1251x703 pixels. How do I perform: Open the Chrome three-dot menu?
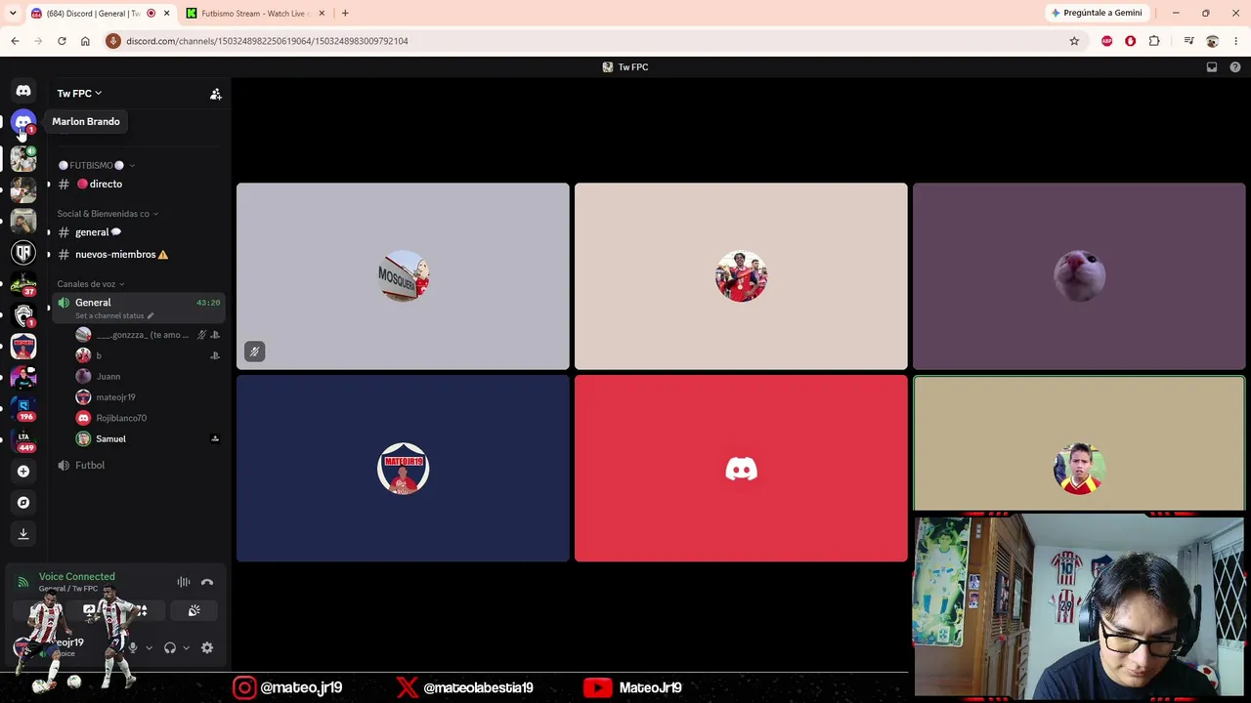click(x=1236, y=41)
